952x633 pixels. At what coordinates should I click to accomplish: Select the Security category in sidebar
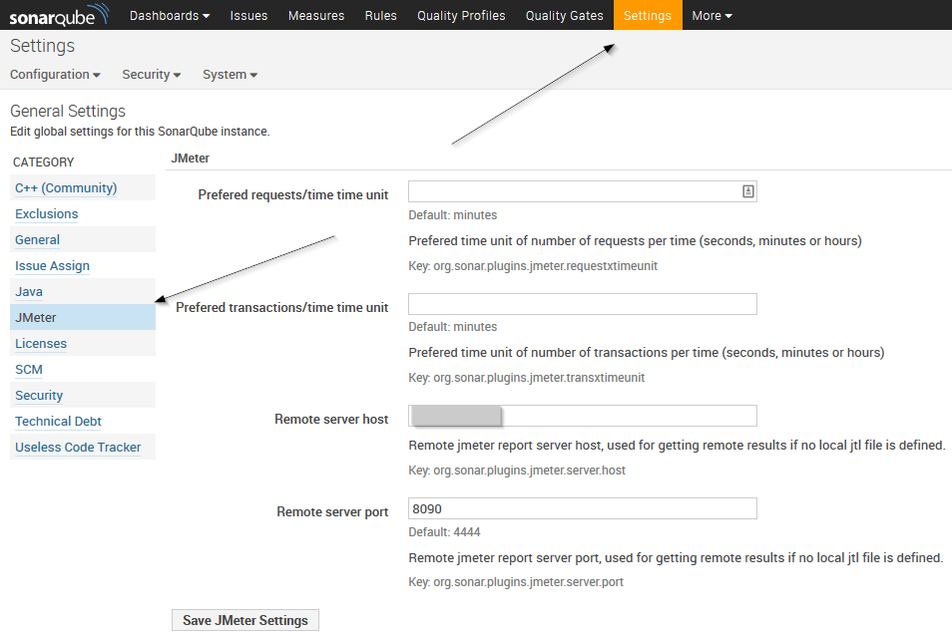pos(39,396)
